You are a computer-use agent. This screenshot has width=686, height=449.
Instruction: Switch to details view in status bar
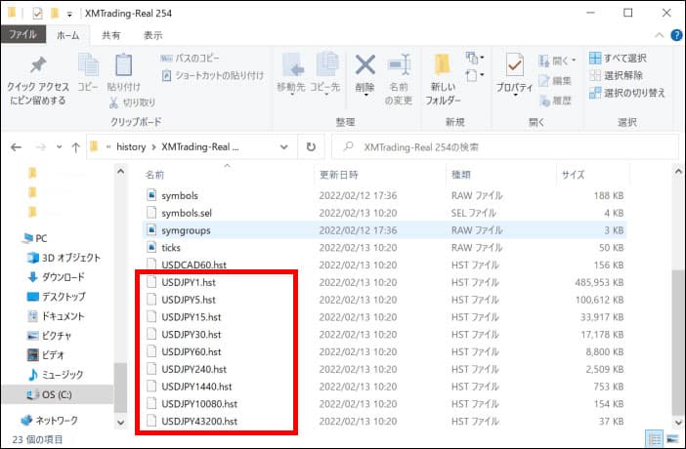click(656, 439)
